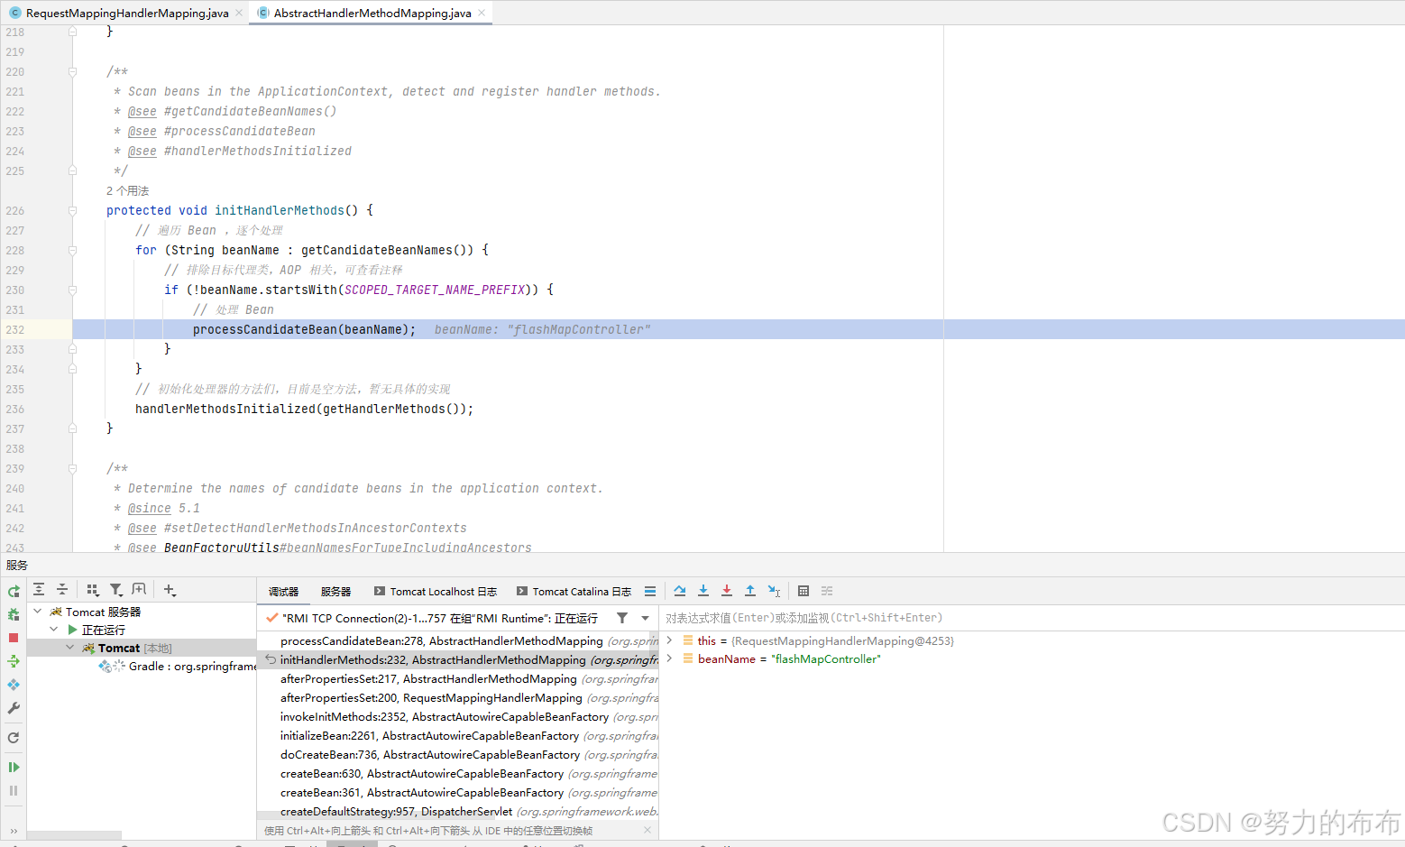Step out with up arrow
This screenshot has width=1405, height=847.
[x=750, y=592]
